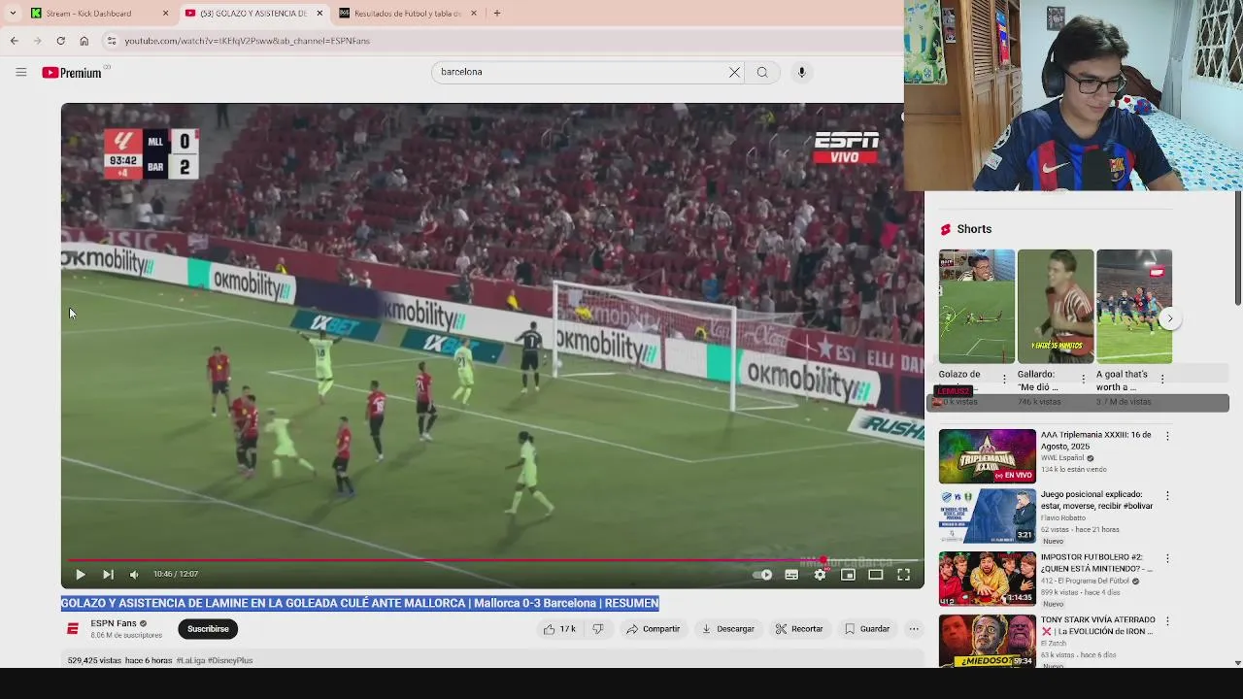Screen dimensions: 1243x699
Task: Click the youtube.com address bar URL
Action: point(247,41)
